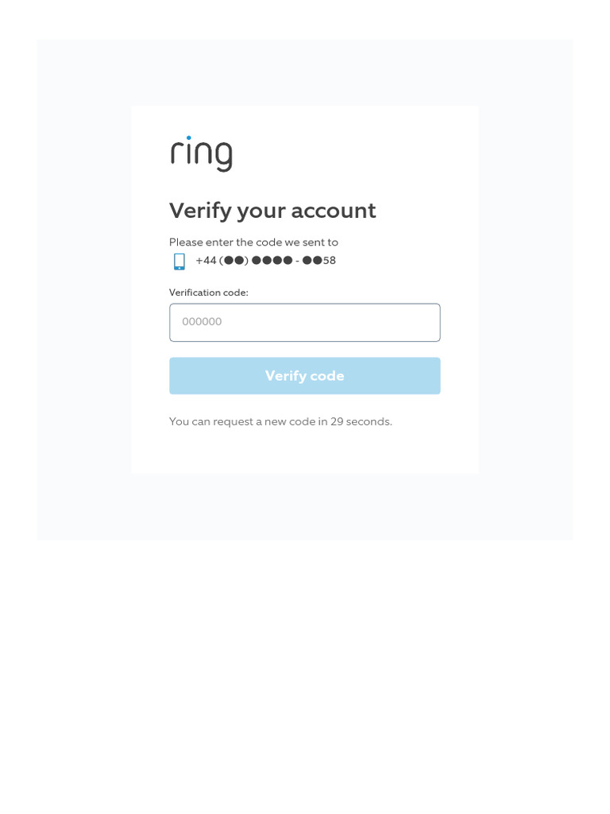Click the Verify code button
The width and height of the screenshot is (610, 814).
pos(304,375)
